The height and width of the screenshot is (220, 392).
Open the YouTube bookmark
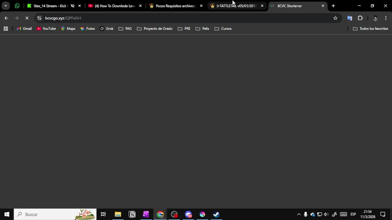tap(46, 28)
